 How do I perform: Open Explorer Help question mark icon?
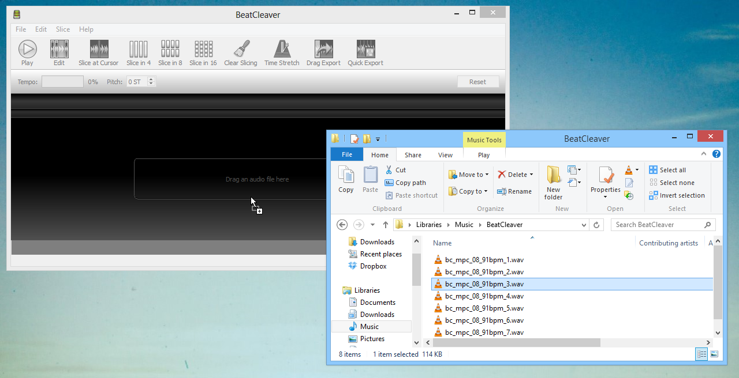pos(716,154)
